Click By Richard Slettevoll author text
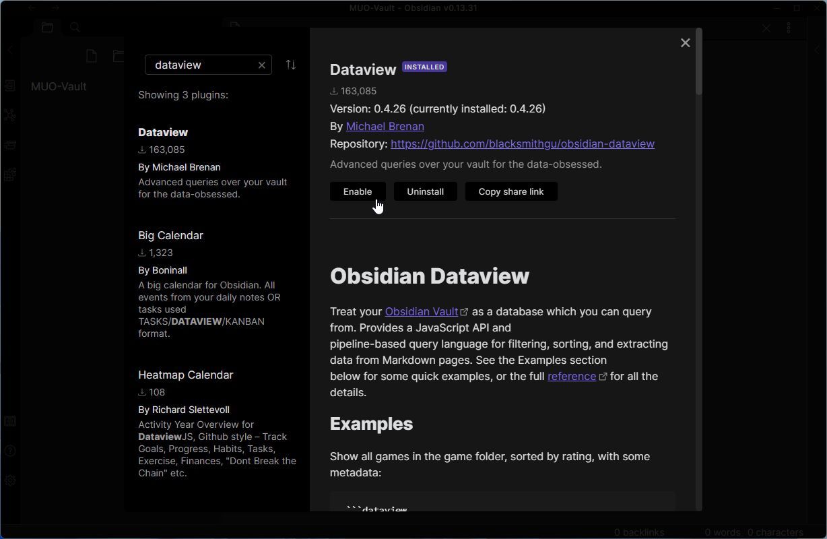The height and width of the screenshot is (539, 827). point(184,410)
